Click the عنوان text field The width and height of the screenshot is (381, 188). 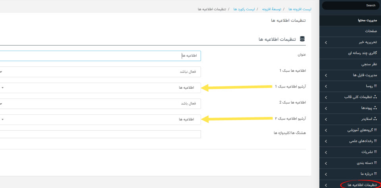[99, 56]
